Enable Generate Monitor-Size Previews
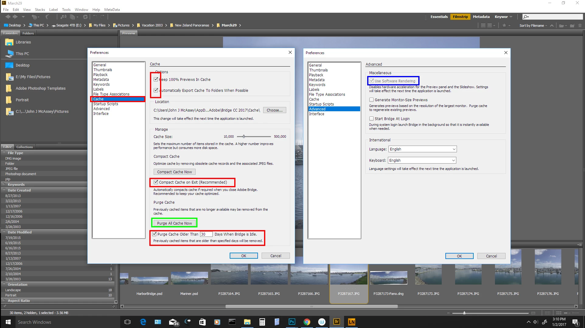Viewport: 585px width, 328px height. tap(371, 100)
